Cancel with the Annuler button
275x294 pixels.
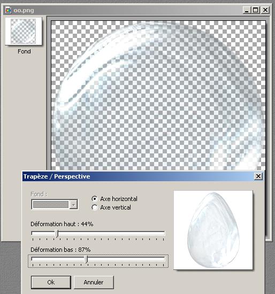[x=94, y=282]
